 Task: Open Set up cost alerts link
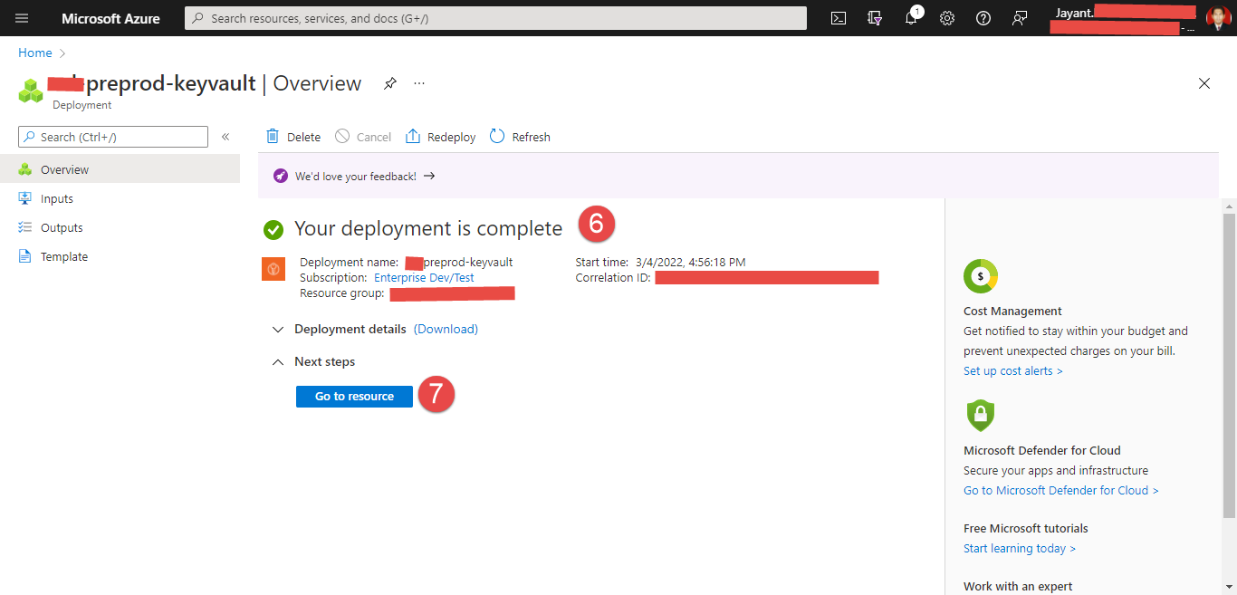point(1013,370)
